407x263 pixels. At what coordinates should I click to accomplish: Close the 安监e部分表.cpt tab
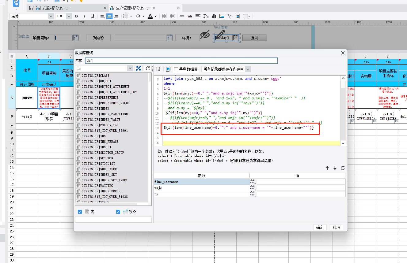click(105, 8)
